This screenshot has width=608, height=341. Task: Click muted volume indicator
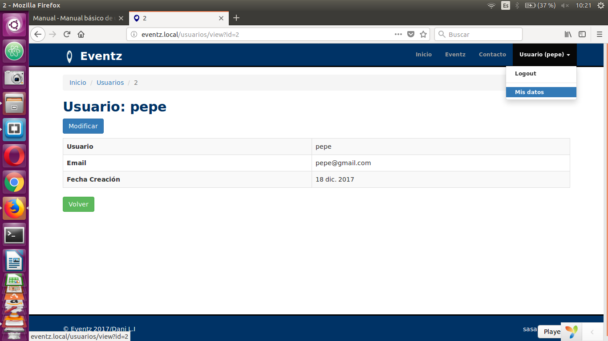coord(565,5)
